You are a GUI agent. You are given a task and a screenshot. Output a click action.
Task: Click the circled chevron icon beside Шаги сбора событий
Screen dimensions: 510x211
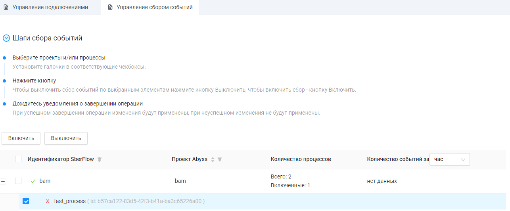pyautogui.click(x=6, y=38)
